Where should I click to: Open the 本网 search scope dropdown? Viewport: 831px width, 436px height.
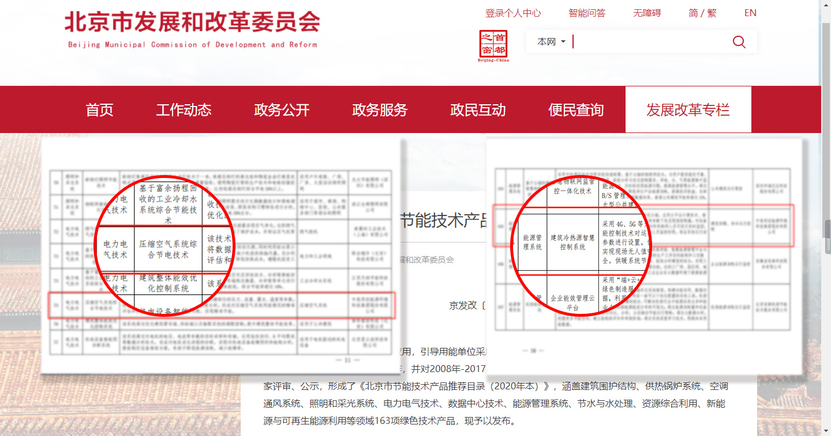(551, 41)
